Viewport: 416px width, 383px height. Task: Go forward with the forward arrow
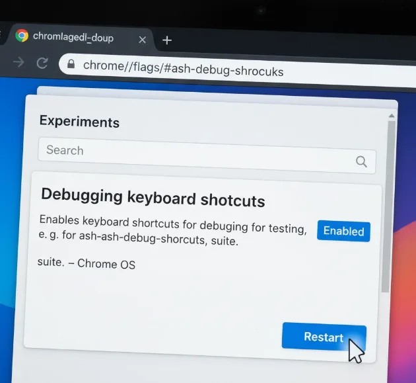pos(19,62)
